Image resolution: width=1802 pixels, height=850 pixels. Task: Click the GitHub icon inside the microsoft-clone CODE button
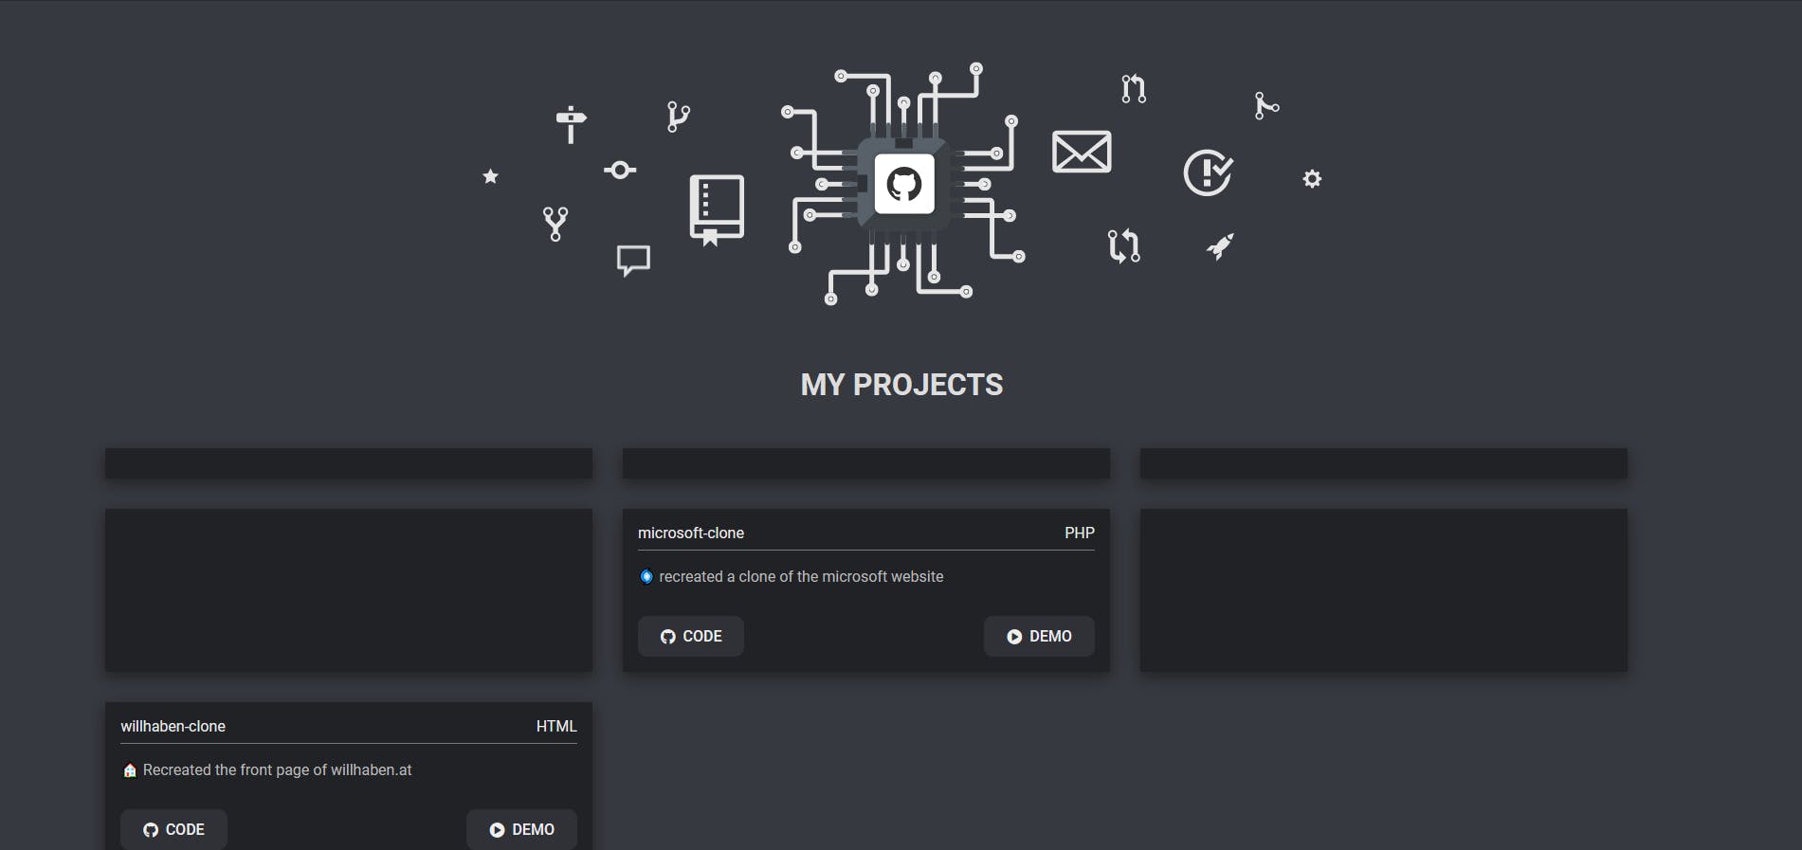[x=668, y=637]
